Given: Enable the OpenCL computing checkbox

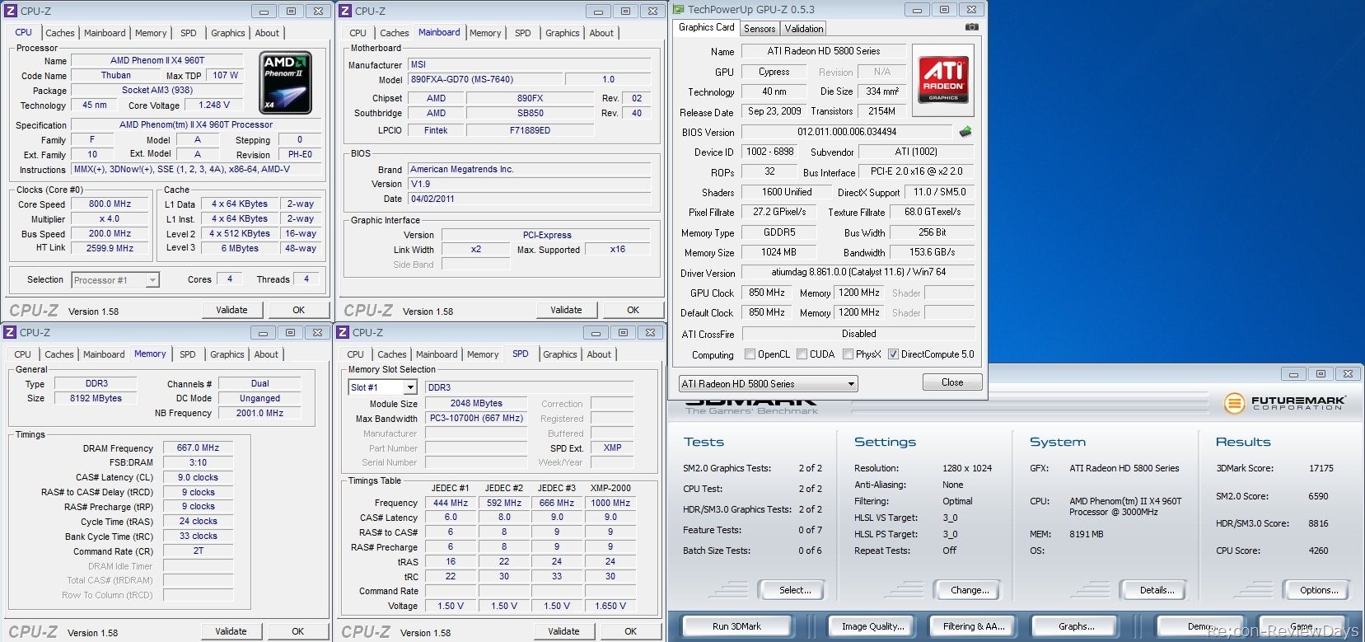Looking at the screenshot, I should click(x=750, y=354).
